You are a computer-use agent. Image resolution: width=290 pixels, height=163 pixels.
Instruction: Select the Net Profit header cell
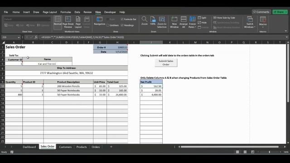point(151,82)
